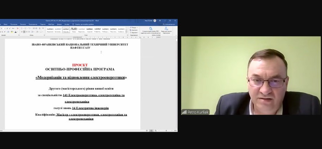Open the font size dropdown
The width and height of the screenshot is (322, 149).
tap(5, 28)
